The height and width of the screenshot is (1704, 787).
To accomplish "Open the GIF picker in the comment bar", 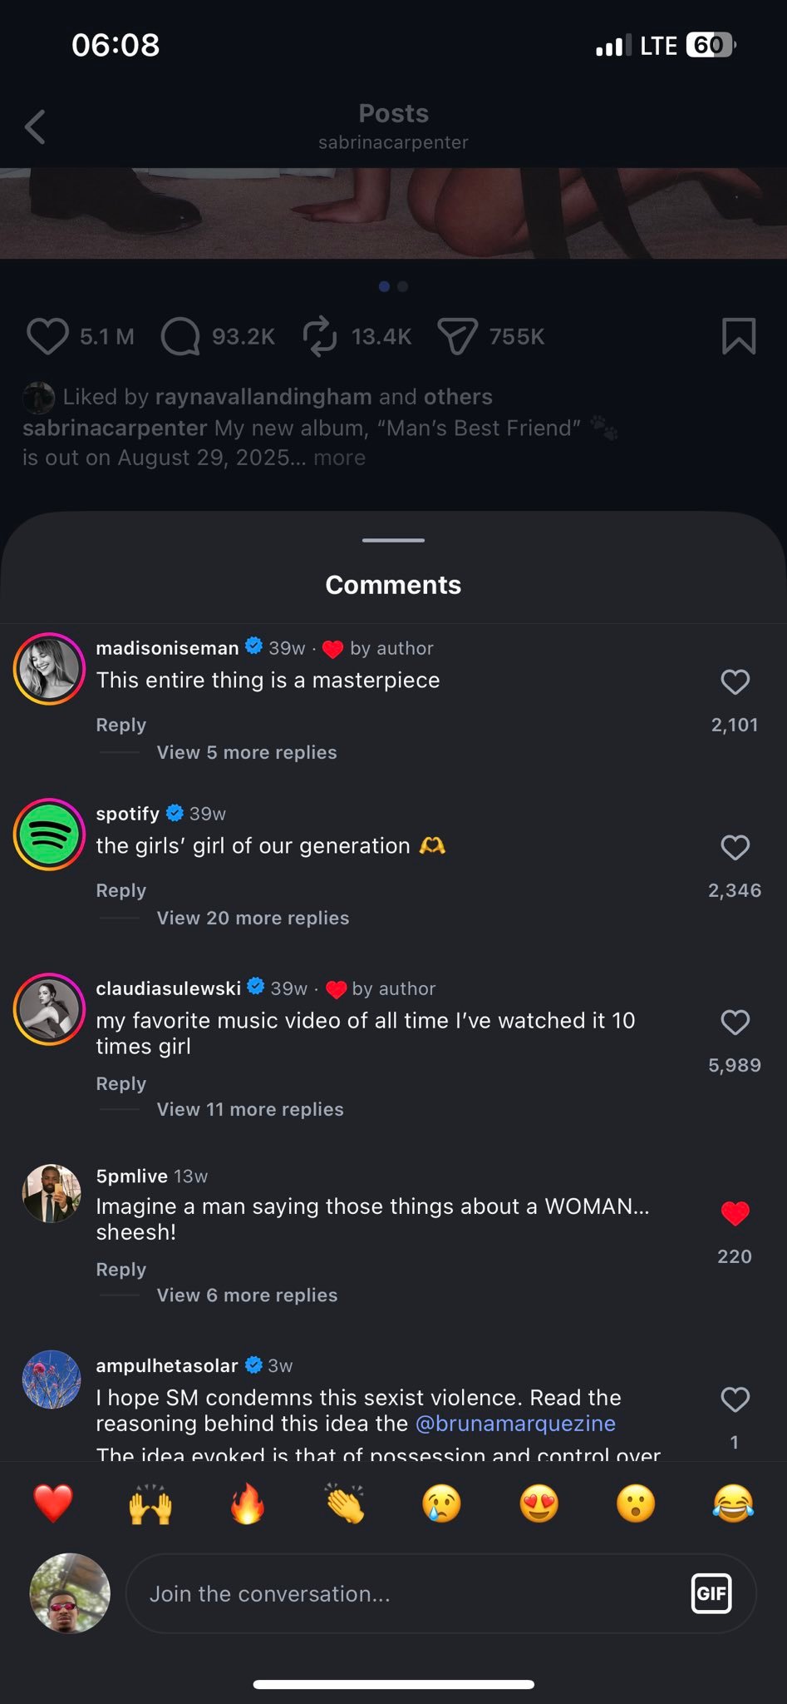I will [712, 1593].
